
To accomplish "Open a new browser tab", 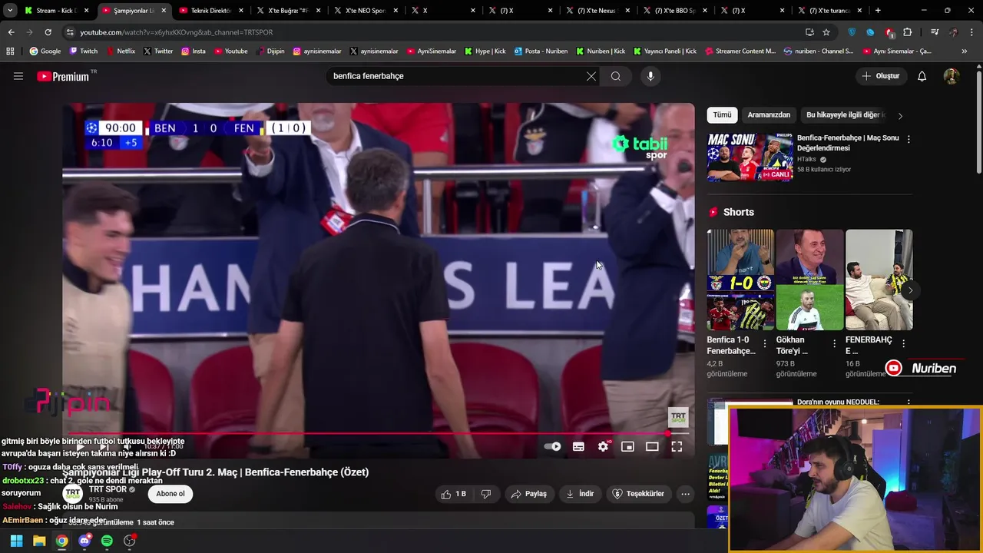I will (x=878, y=11).
